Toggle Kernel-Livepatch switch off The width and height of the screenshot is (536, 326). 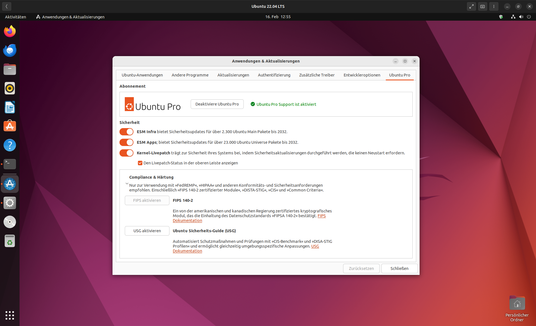pyautogui.click(x=126, y=153)
